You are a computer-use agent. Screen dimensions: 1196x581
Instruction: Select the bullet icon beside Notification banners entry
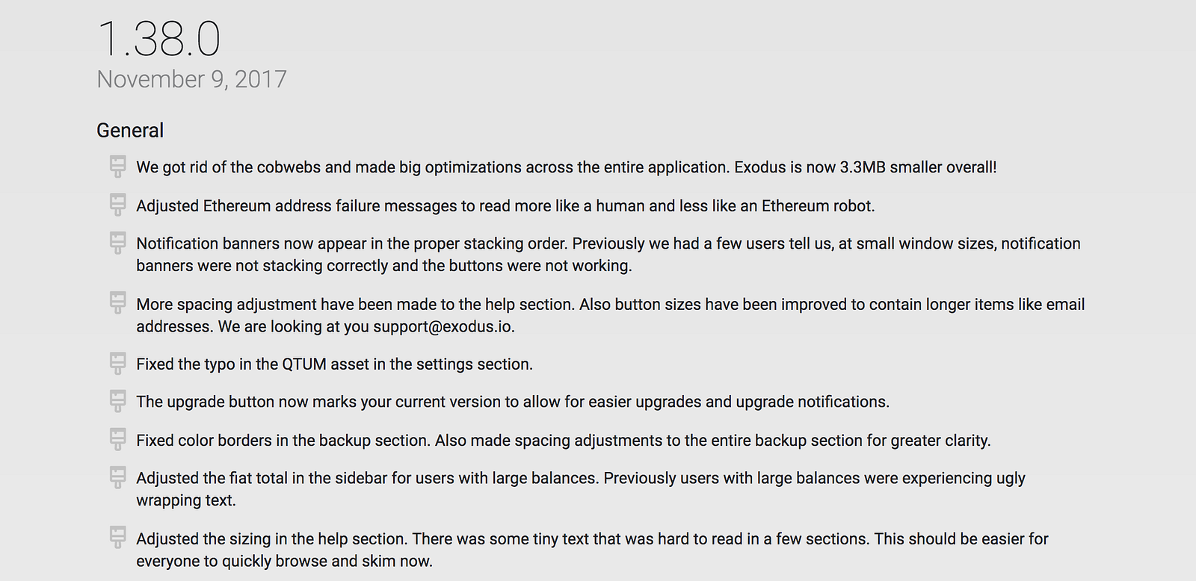click(x=117, y=243)
